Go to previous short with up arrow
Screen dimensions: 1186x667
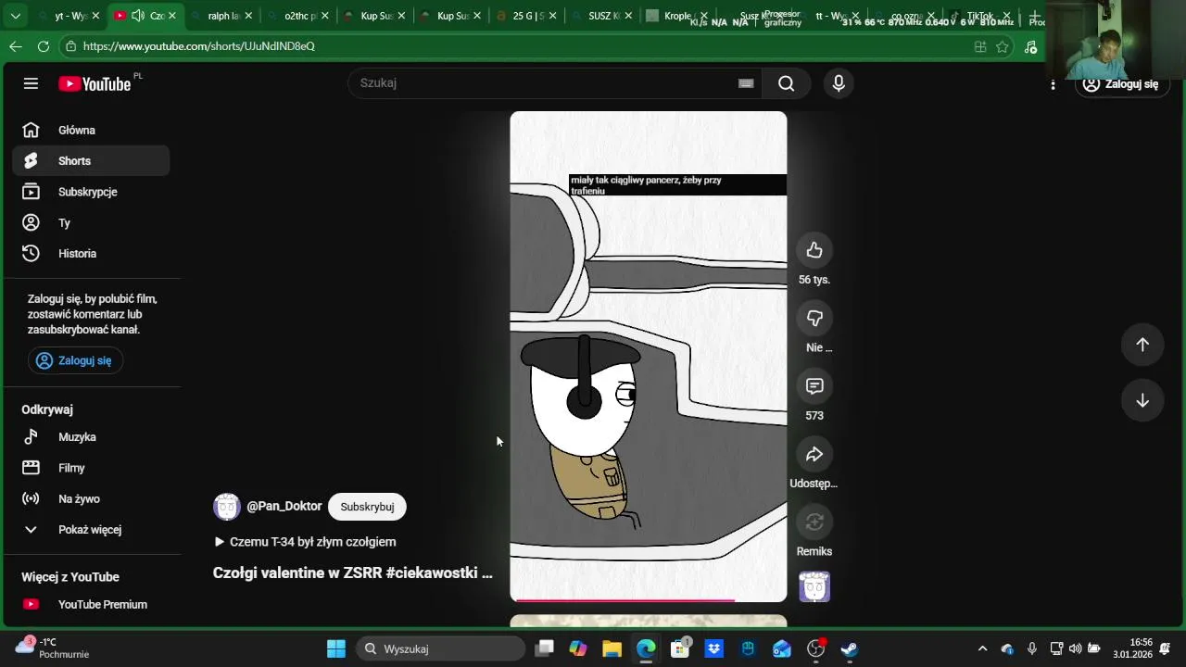1142,345
